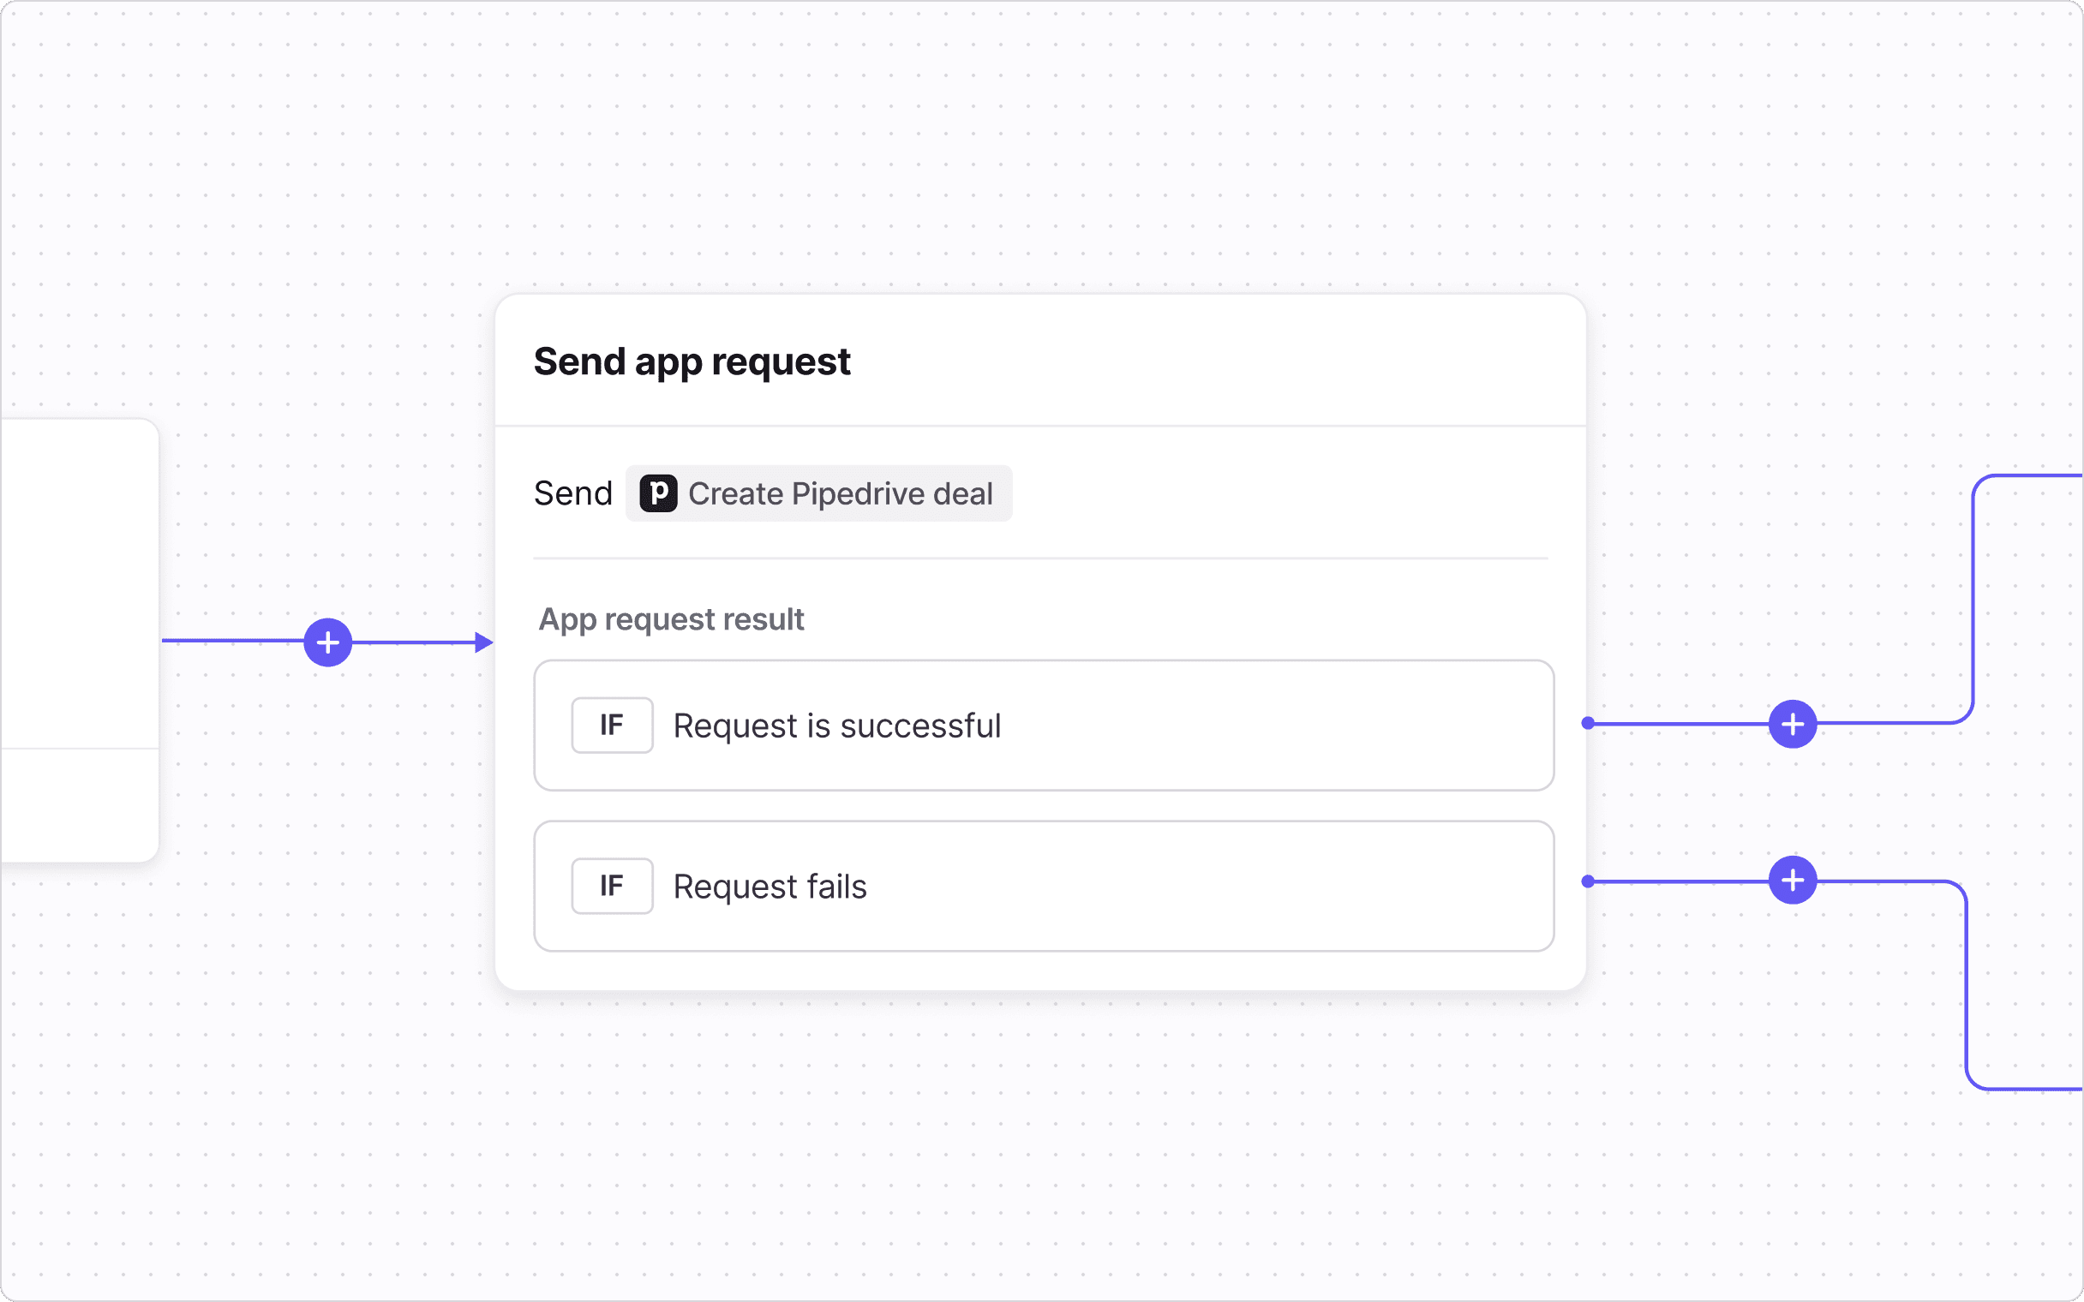Viewport: 2084px width, 1302px height.
Task: Click the plus icon after the successful branch
Action: 1791,724
